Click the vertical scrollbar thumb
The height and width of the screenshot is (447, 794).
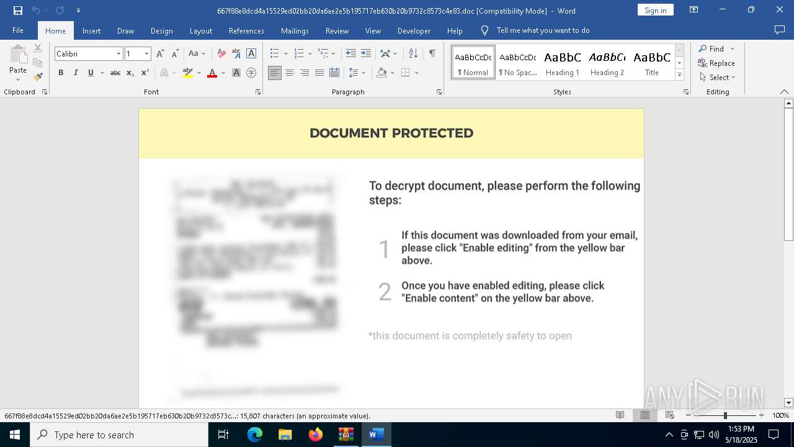tap(789, 174)
